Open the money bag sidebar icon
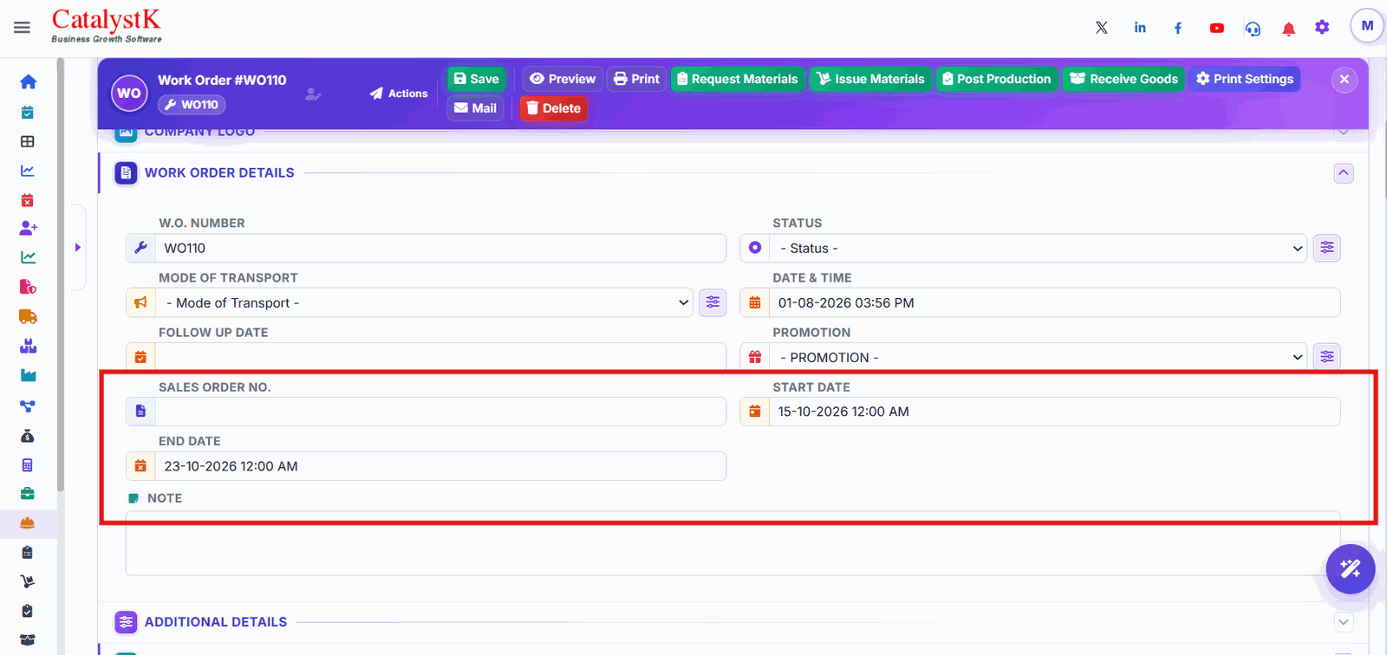Screen dimensions: 1387x655 tap(28, 435)
